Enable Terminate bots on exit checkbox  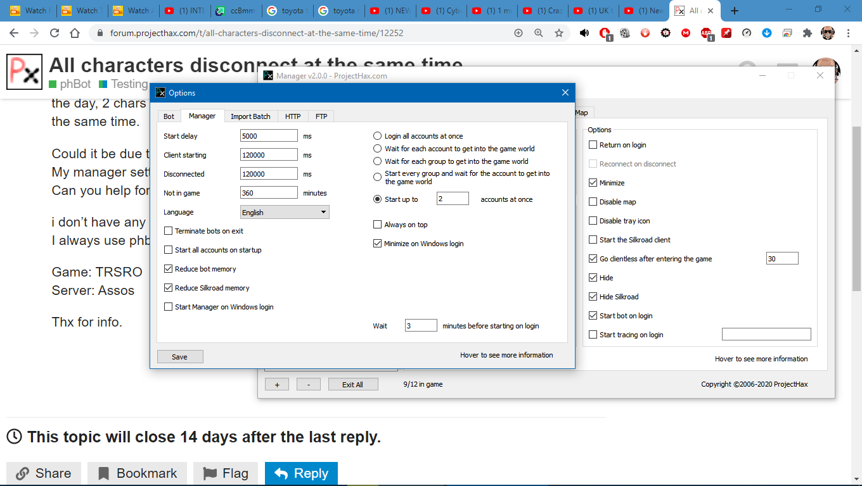click(x=169, y=231)
